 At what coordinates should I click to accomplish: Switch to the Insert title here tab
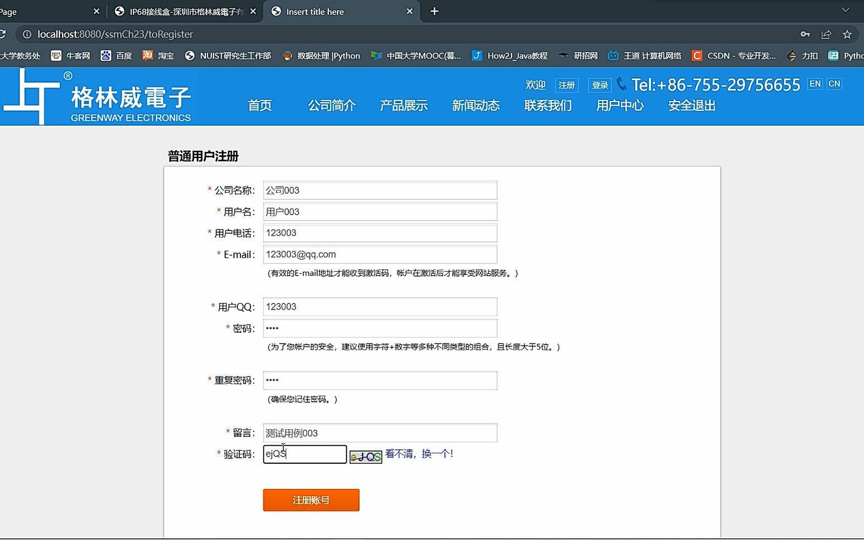pyautogui.click(x=341, y=12)
